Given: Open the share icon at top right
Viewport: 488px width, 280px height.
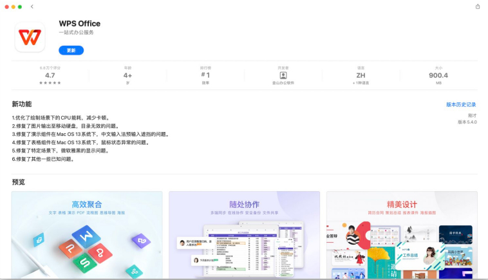Looking at the screenshot, I should click(478, 6).
